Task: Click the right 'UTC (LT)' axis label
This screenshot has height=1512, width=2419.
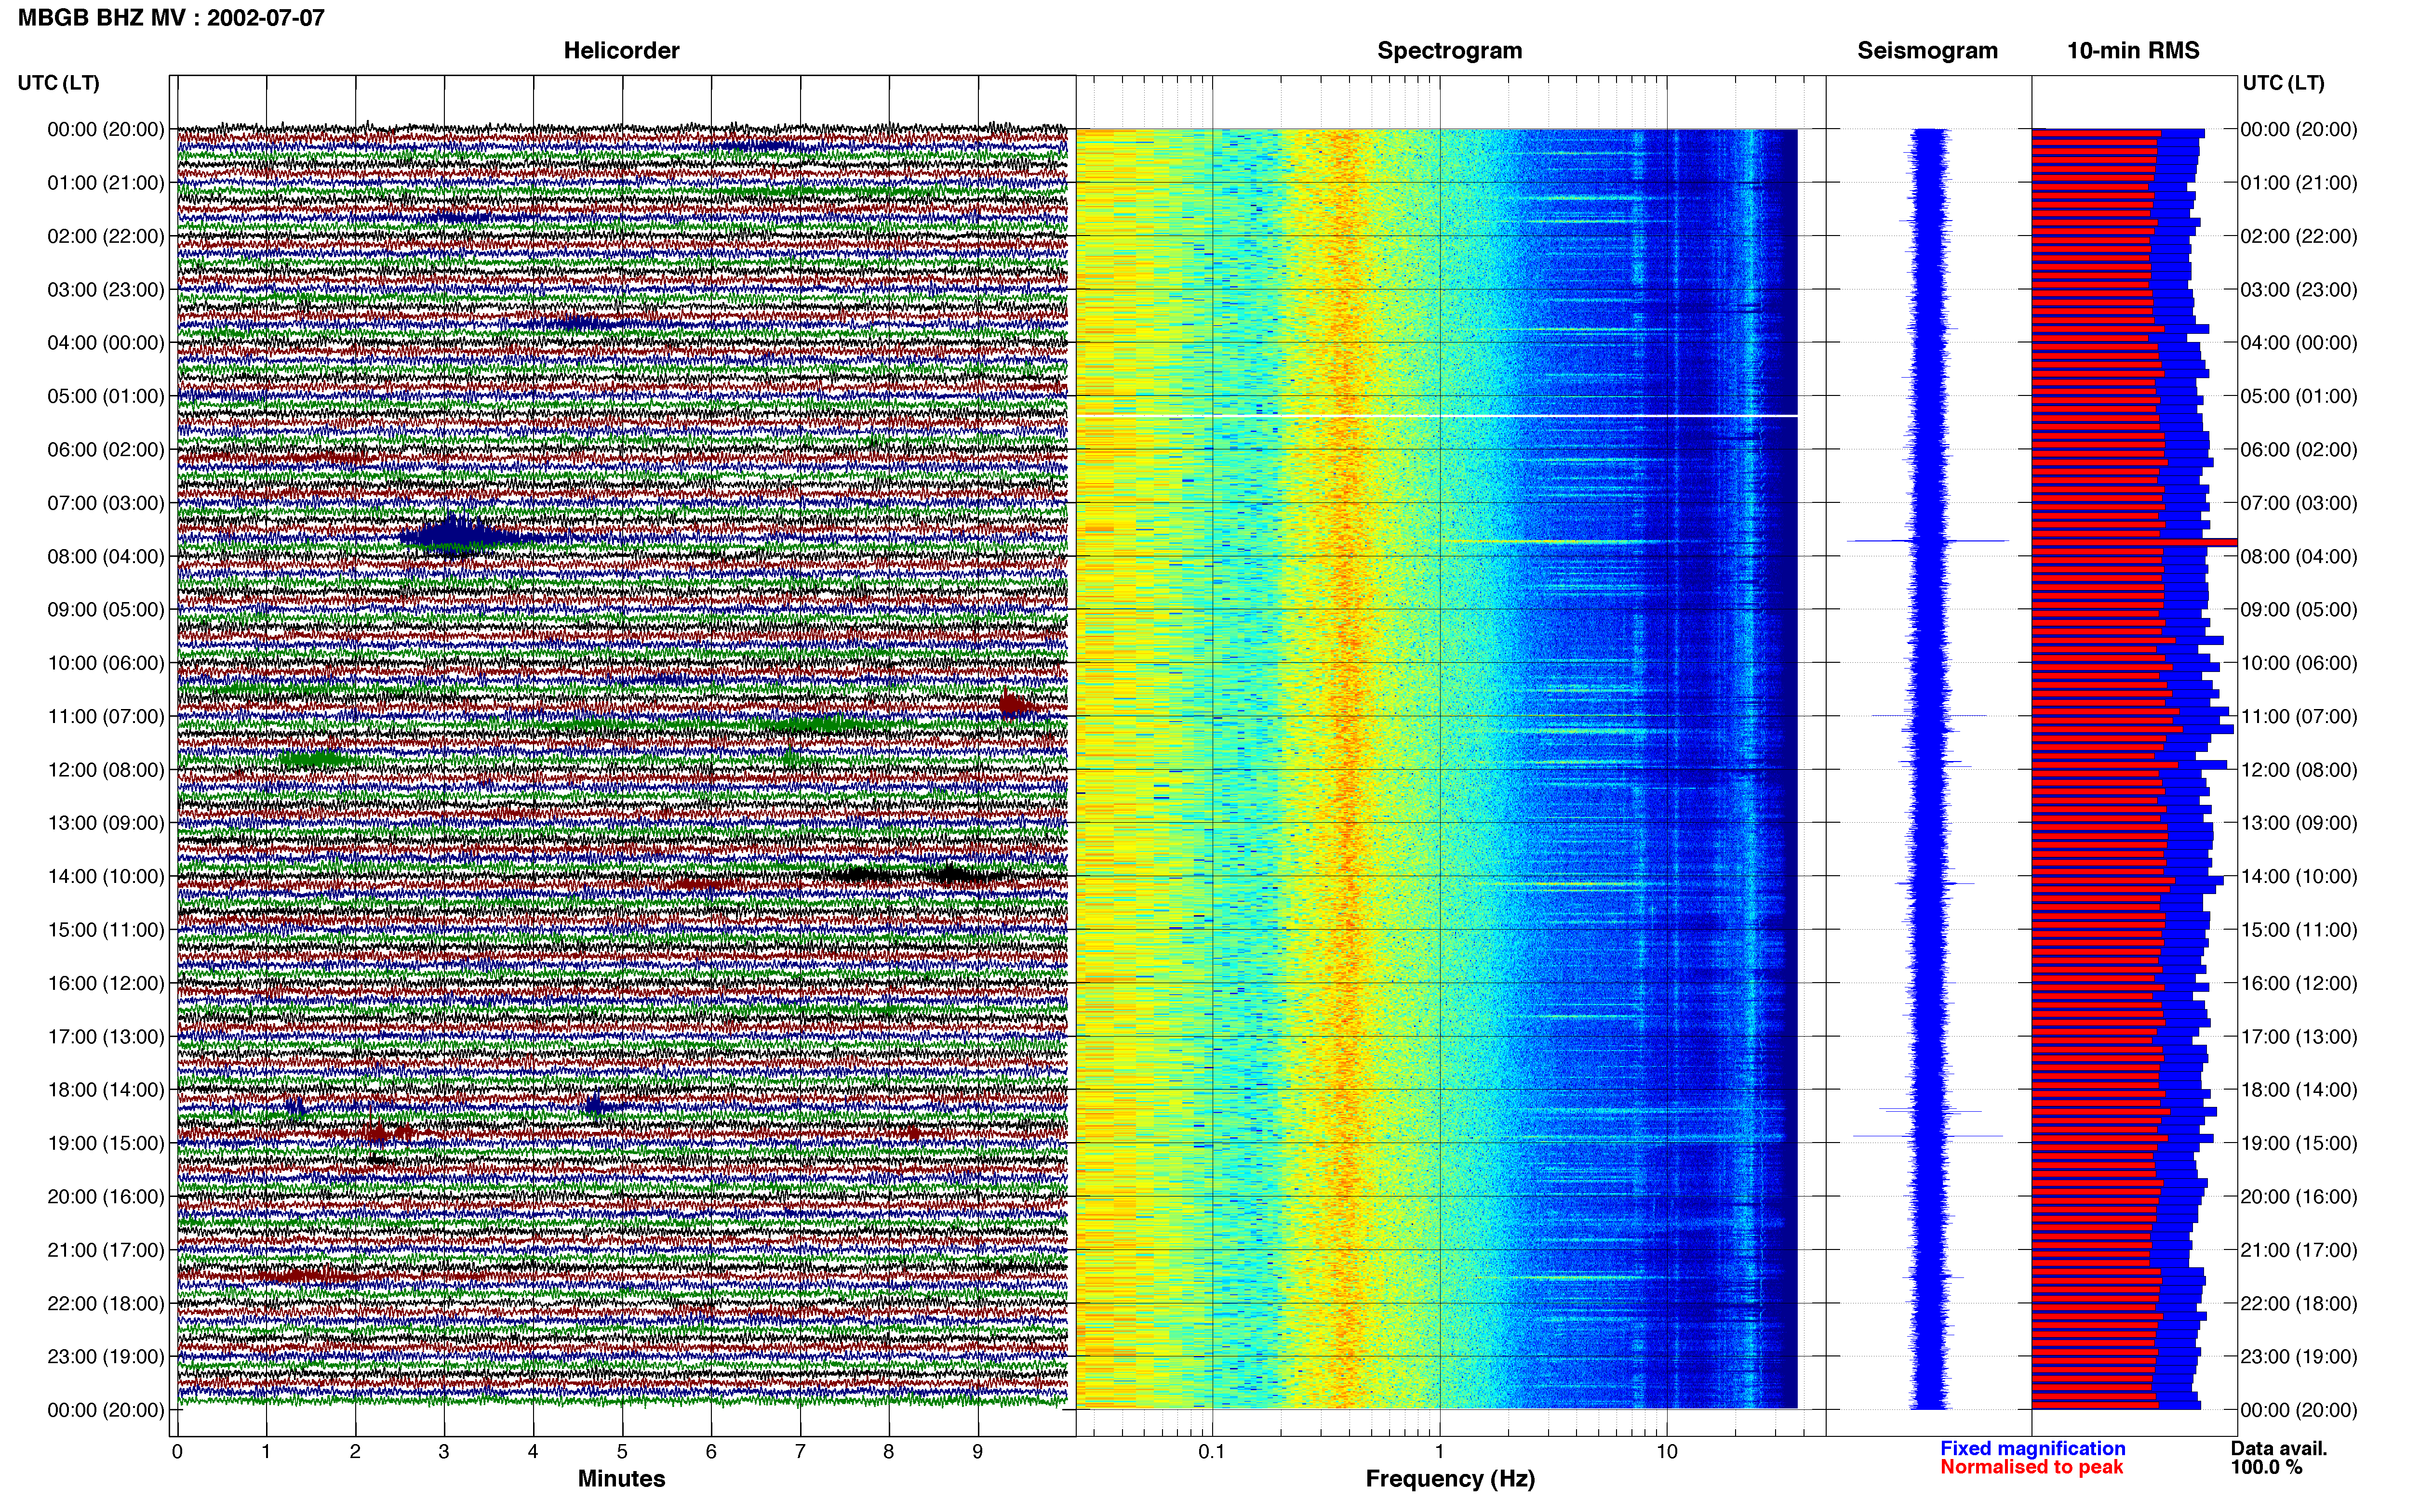Action: [x=2283, y=83]
